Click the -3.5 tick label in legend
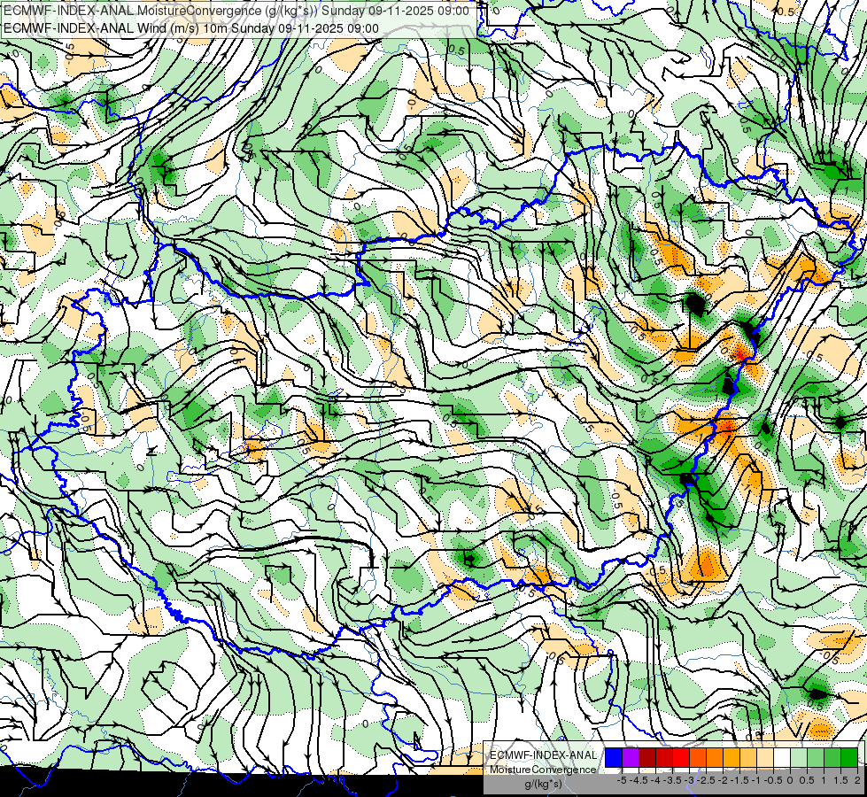 coord(673,780)
